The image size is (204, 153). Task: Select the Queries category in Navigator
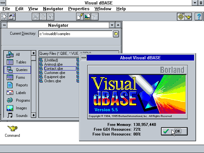(17, 70)
